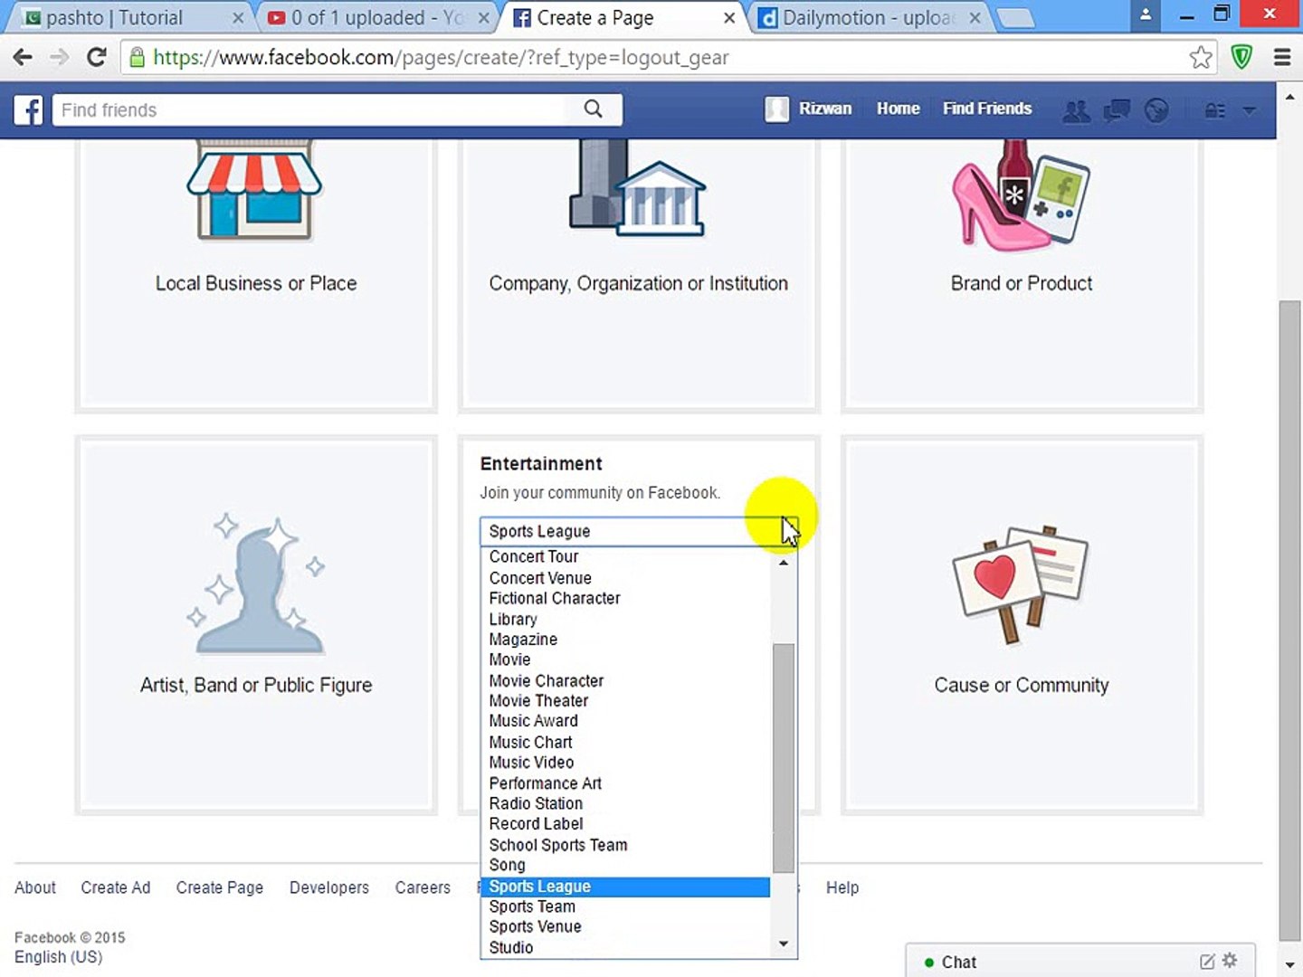Select Artist, Band or Public Figure icon
This screenshot has height=977, width=1303.
tap(256, 584)
